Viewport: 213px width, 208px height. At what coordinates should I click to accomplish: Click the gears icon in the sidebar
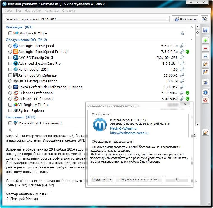[x=205, y=82]
